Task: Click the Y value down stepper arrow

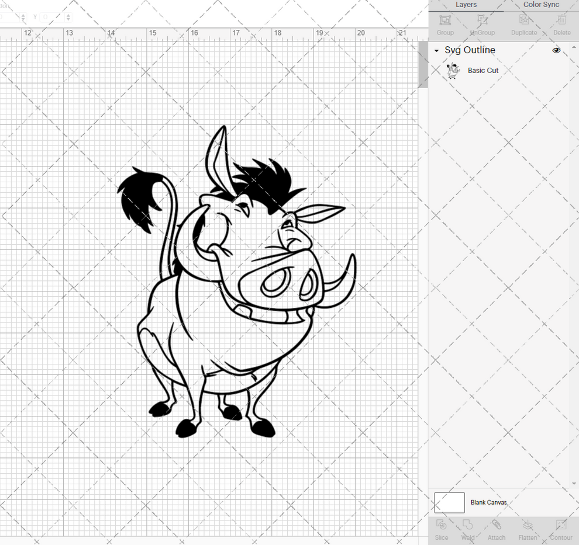Action: pyautogui.click(x=68, y=20)
